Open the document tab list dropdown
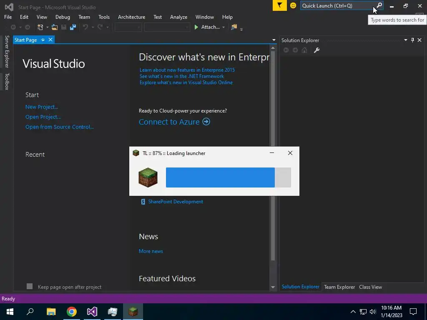Viewport: 427px width, 320px height. (x=274, y=40)
